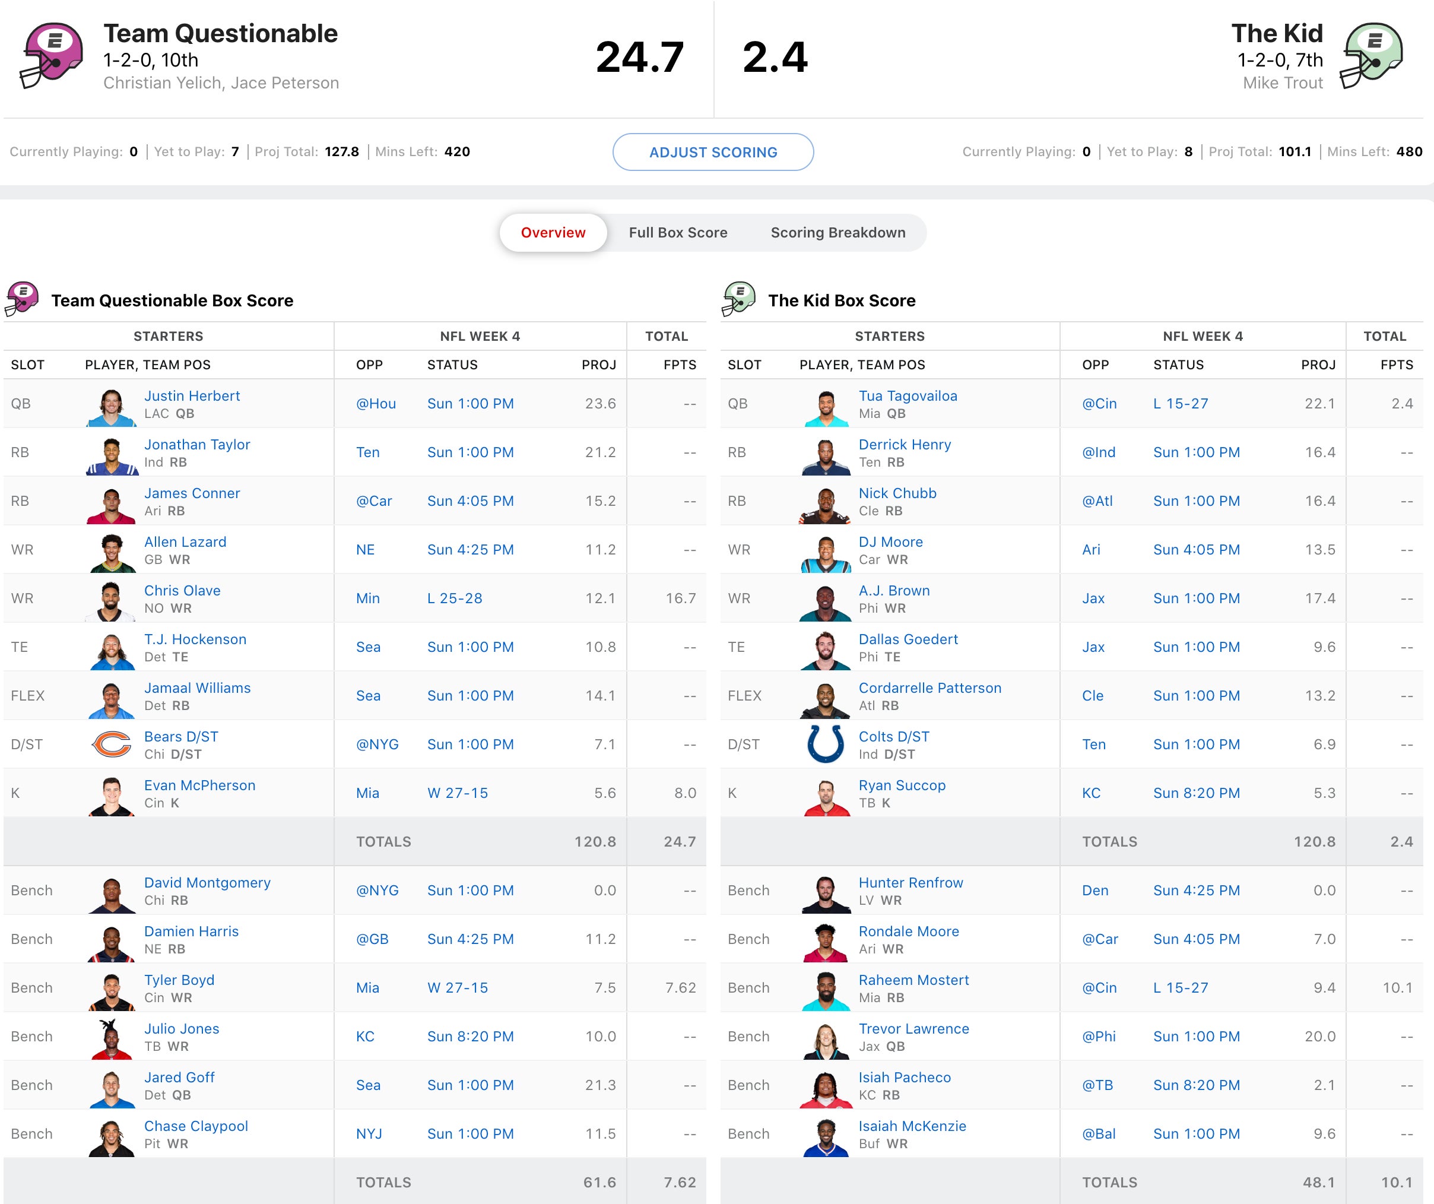Click the @Hou opponent link for Herbert
This screenshot has width=1434, height=1204.
point(376,404)
